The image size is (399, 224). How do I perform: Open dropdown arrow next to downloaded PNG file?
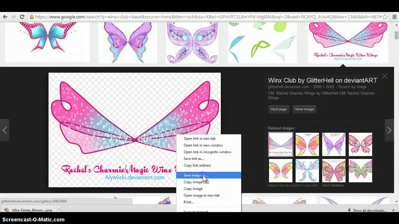click(x=58, y=210)
